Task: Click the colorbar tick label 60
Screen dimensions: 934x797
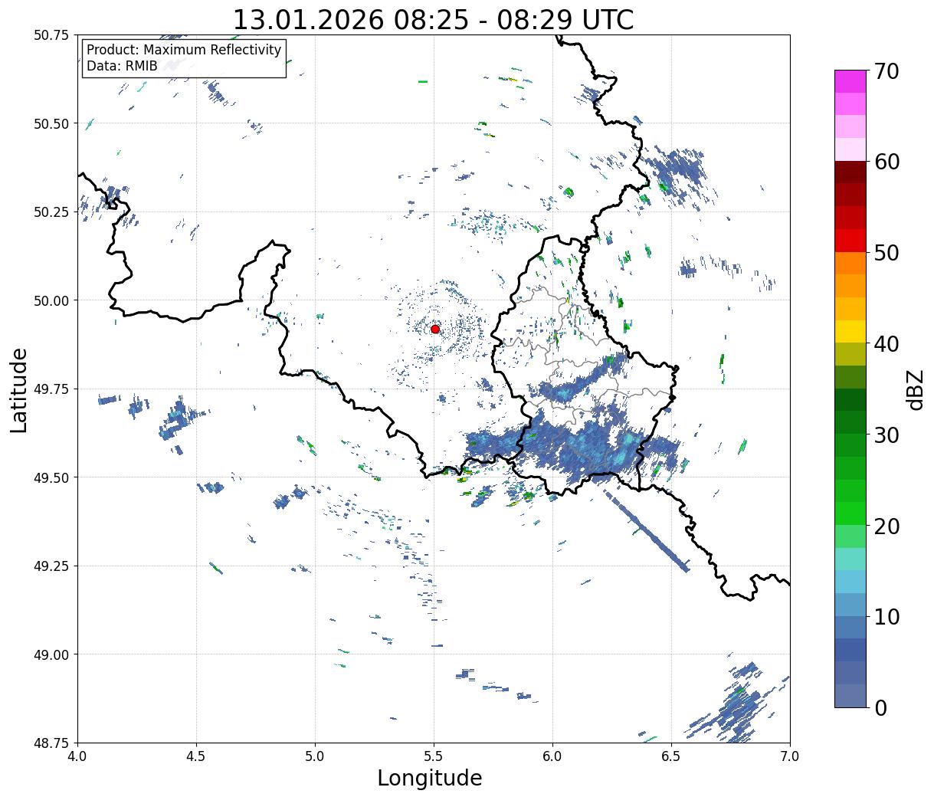Action: tap(886, 162)
